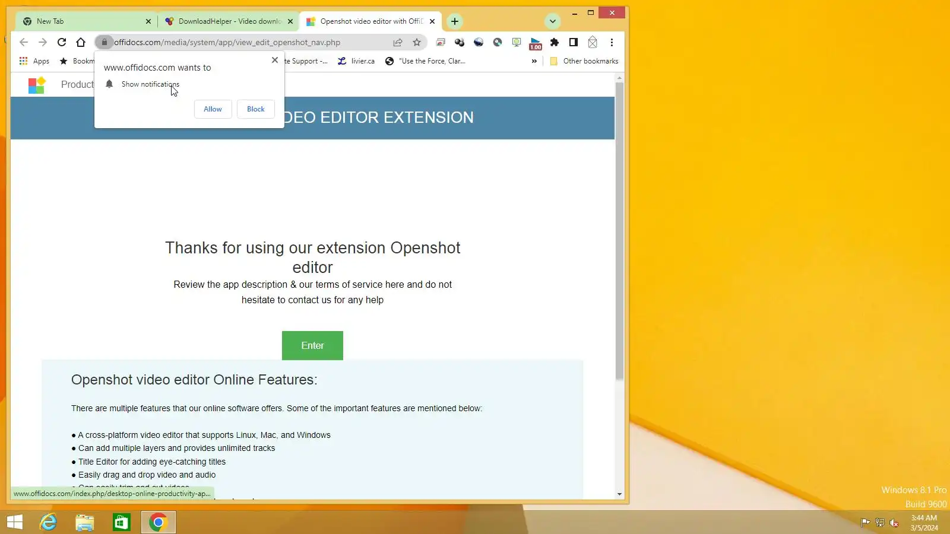Open File Explorer from the taskbar
The image size is (950, 534).
[x=85, y=522]
